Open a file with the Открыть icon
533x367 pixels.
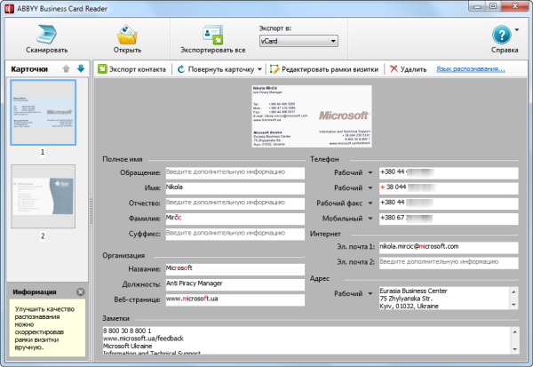coord(127,35)
